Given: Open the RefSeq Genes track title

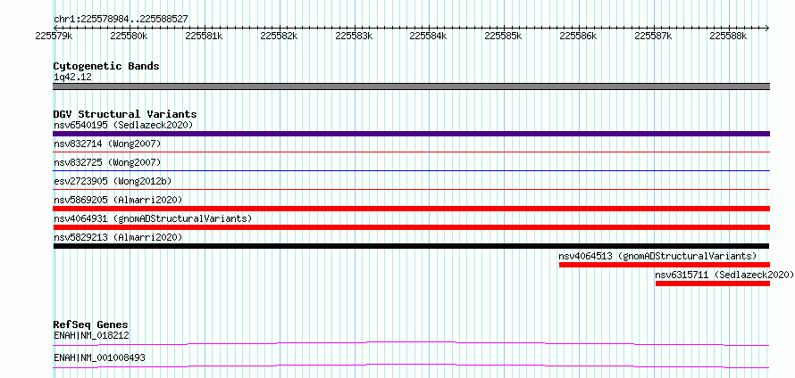Looking at the screenshot, I should (x=91, y=325).
